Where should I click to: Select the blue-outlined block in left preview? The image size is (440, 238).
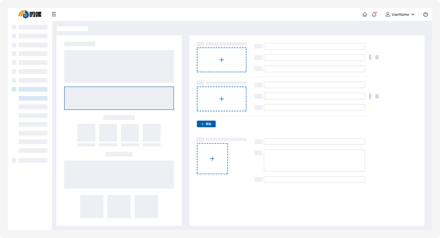[119, 98]
